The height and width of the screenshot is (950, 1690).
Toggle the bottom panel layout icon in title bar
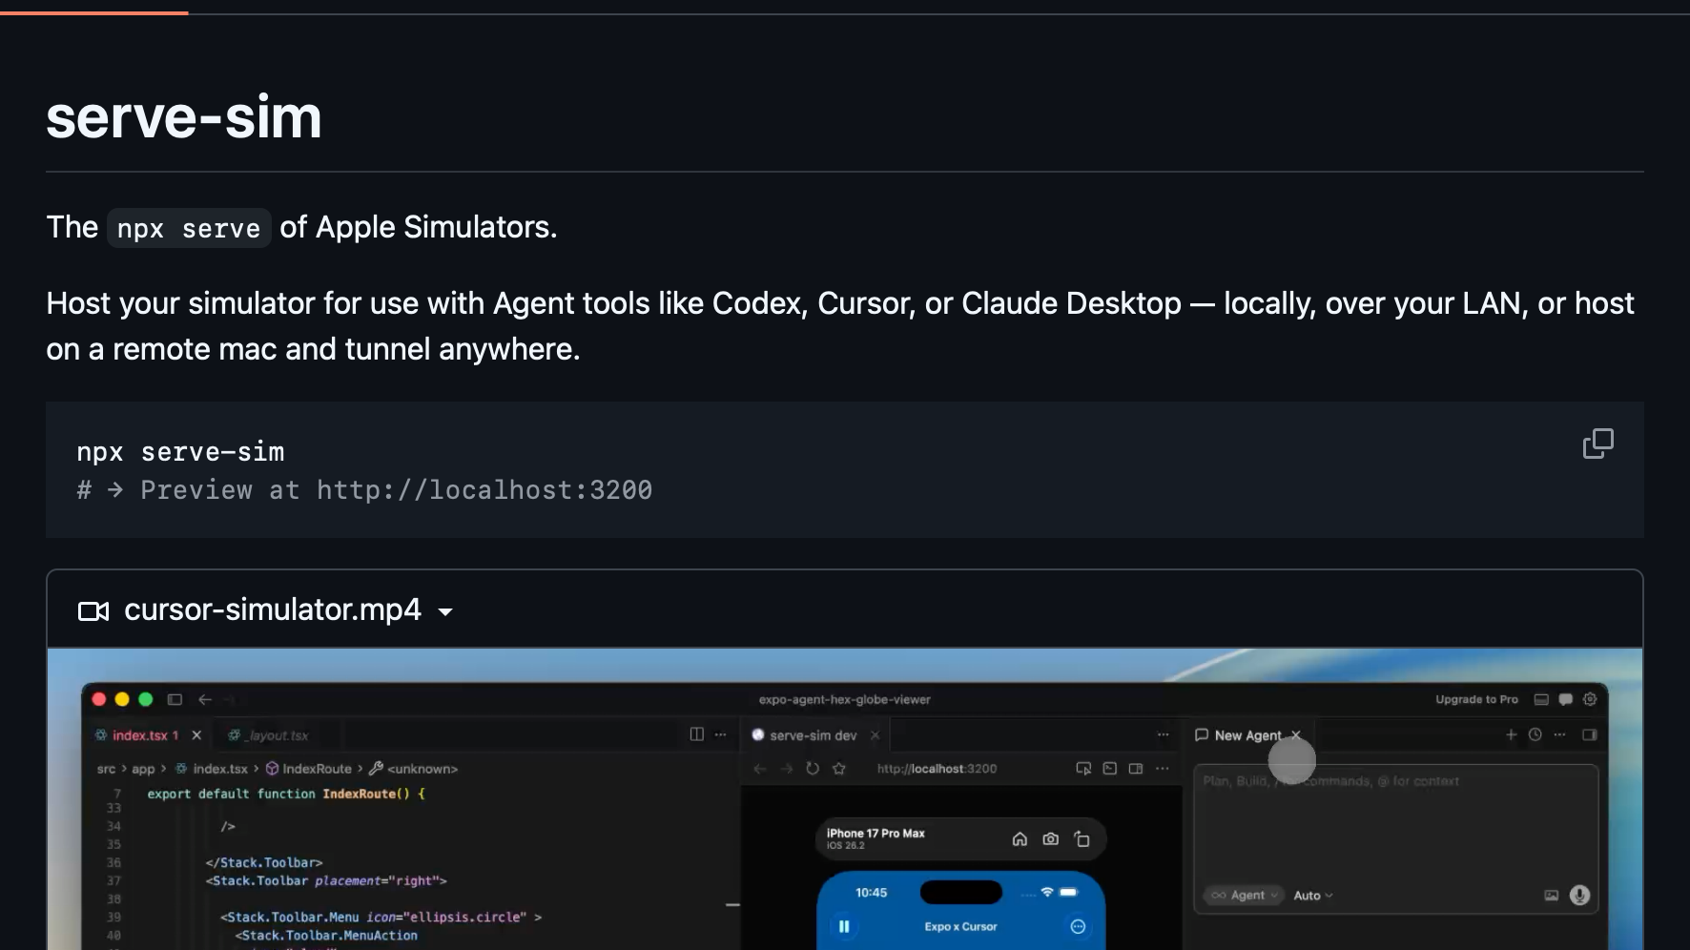click(1541, 699)
